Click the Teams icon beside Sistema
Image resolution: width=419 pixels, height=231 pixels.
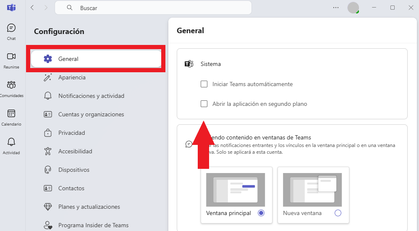click(189, 64)
